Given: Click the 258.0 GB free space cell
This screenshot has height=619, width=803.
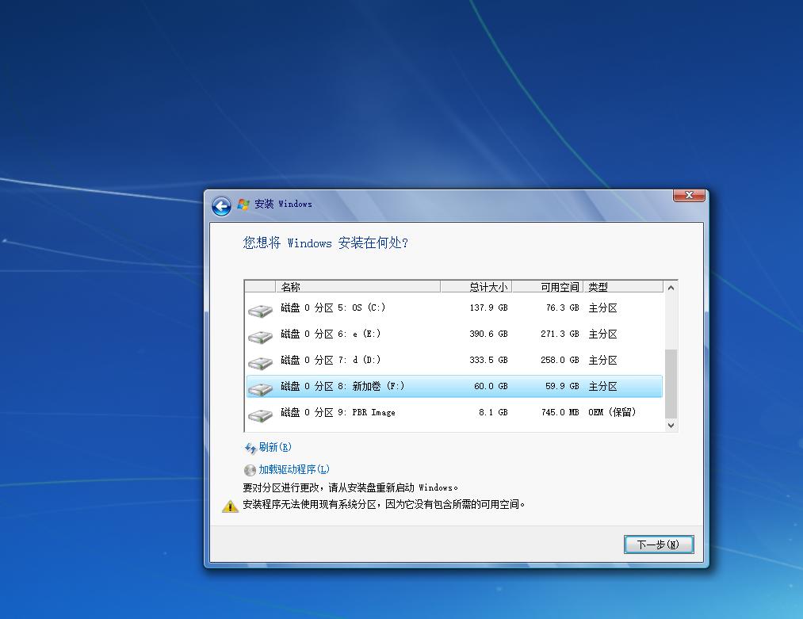Looking at the screenshot, I should (x=560, y=360).
